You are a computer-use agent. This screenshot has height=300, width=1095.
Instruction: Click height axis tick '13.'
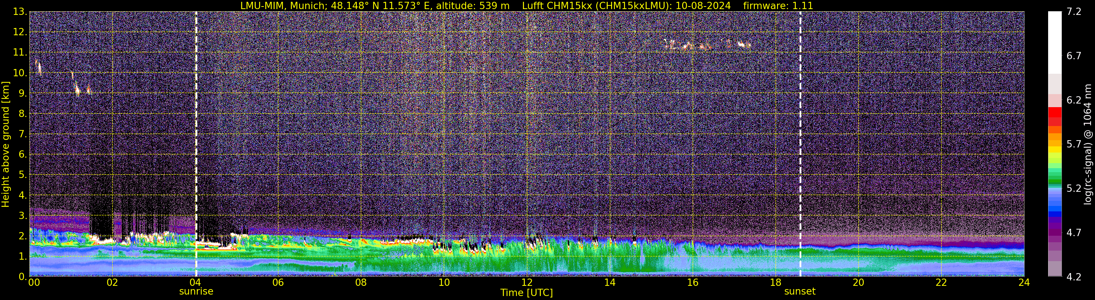[20, 12]
